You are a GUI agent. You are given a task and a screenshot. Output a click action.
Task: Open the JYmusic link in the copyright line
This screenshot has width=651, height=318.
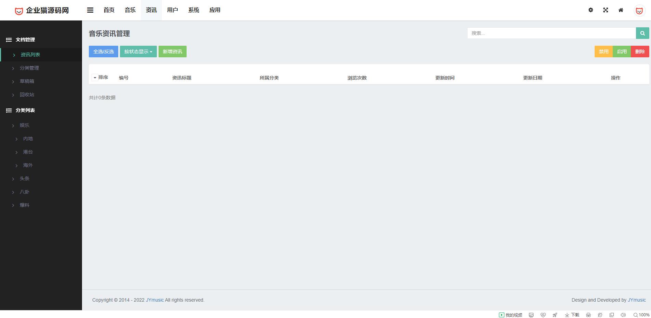155,300
